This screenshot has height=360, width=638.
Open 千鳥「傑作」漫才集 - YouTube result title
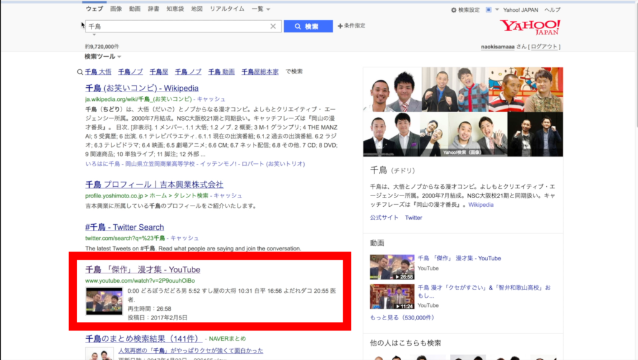click(x=143, y=269)
